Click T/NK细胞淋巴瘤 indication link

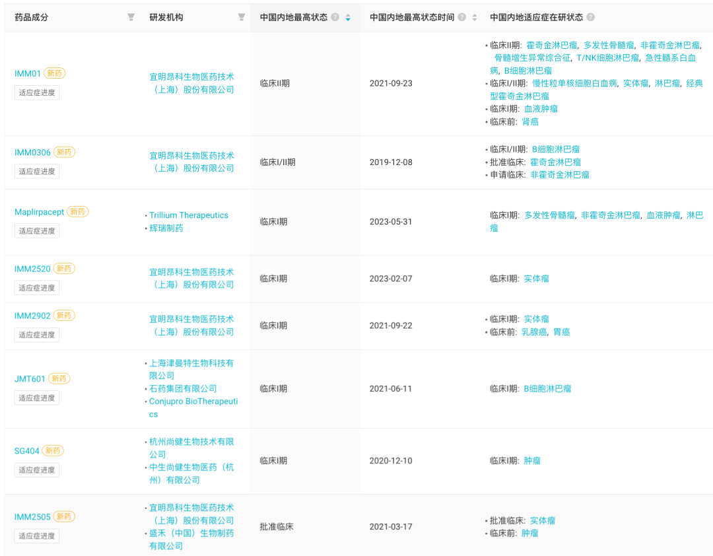coord(607,58)
